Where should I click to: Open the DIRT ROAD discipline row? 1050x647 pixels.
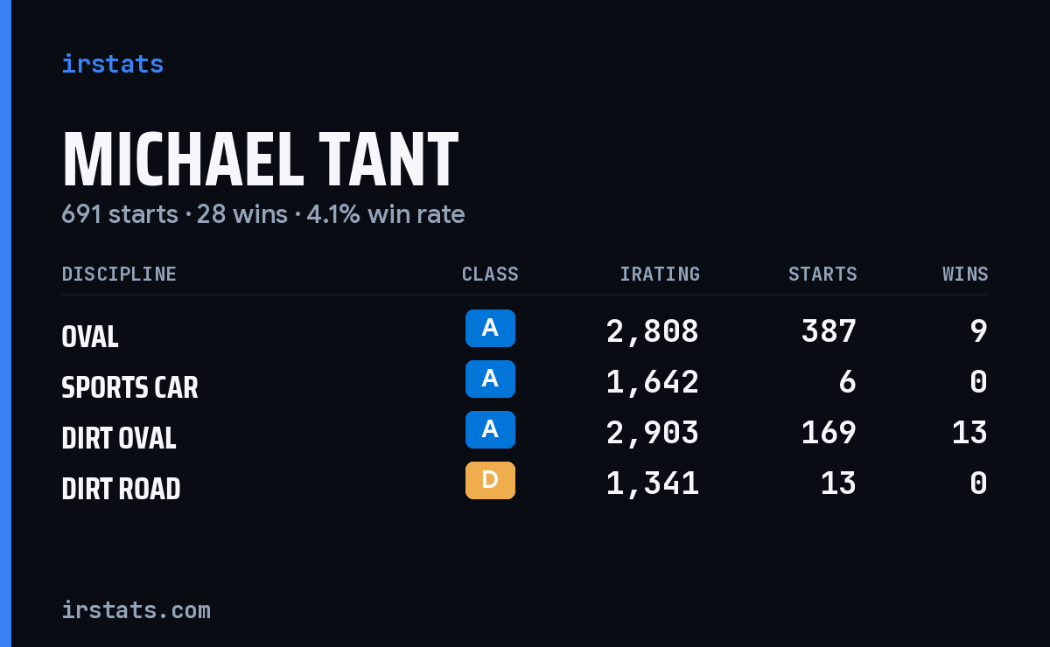point(525,484)
